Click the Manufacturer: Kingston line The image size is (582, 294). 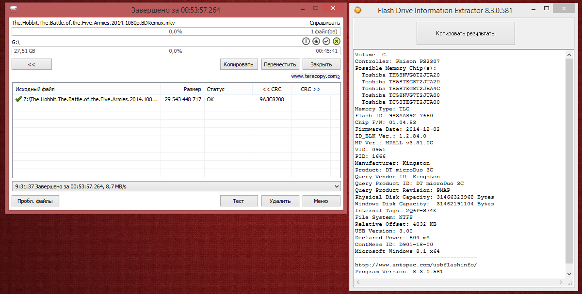tap(392, 163)
